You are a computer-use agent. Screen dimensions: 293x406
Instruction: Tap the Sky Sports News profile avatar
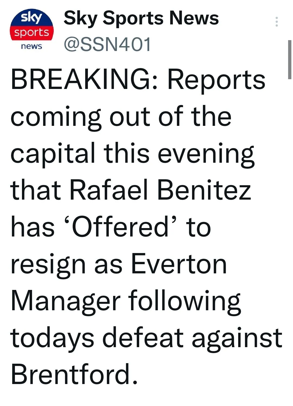point(32,30)
